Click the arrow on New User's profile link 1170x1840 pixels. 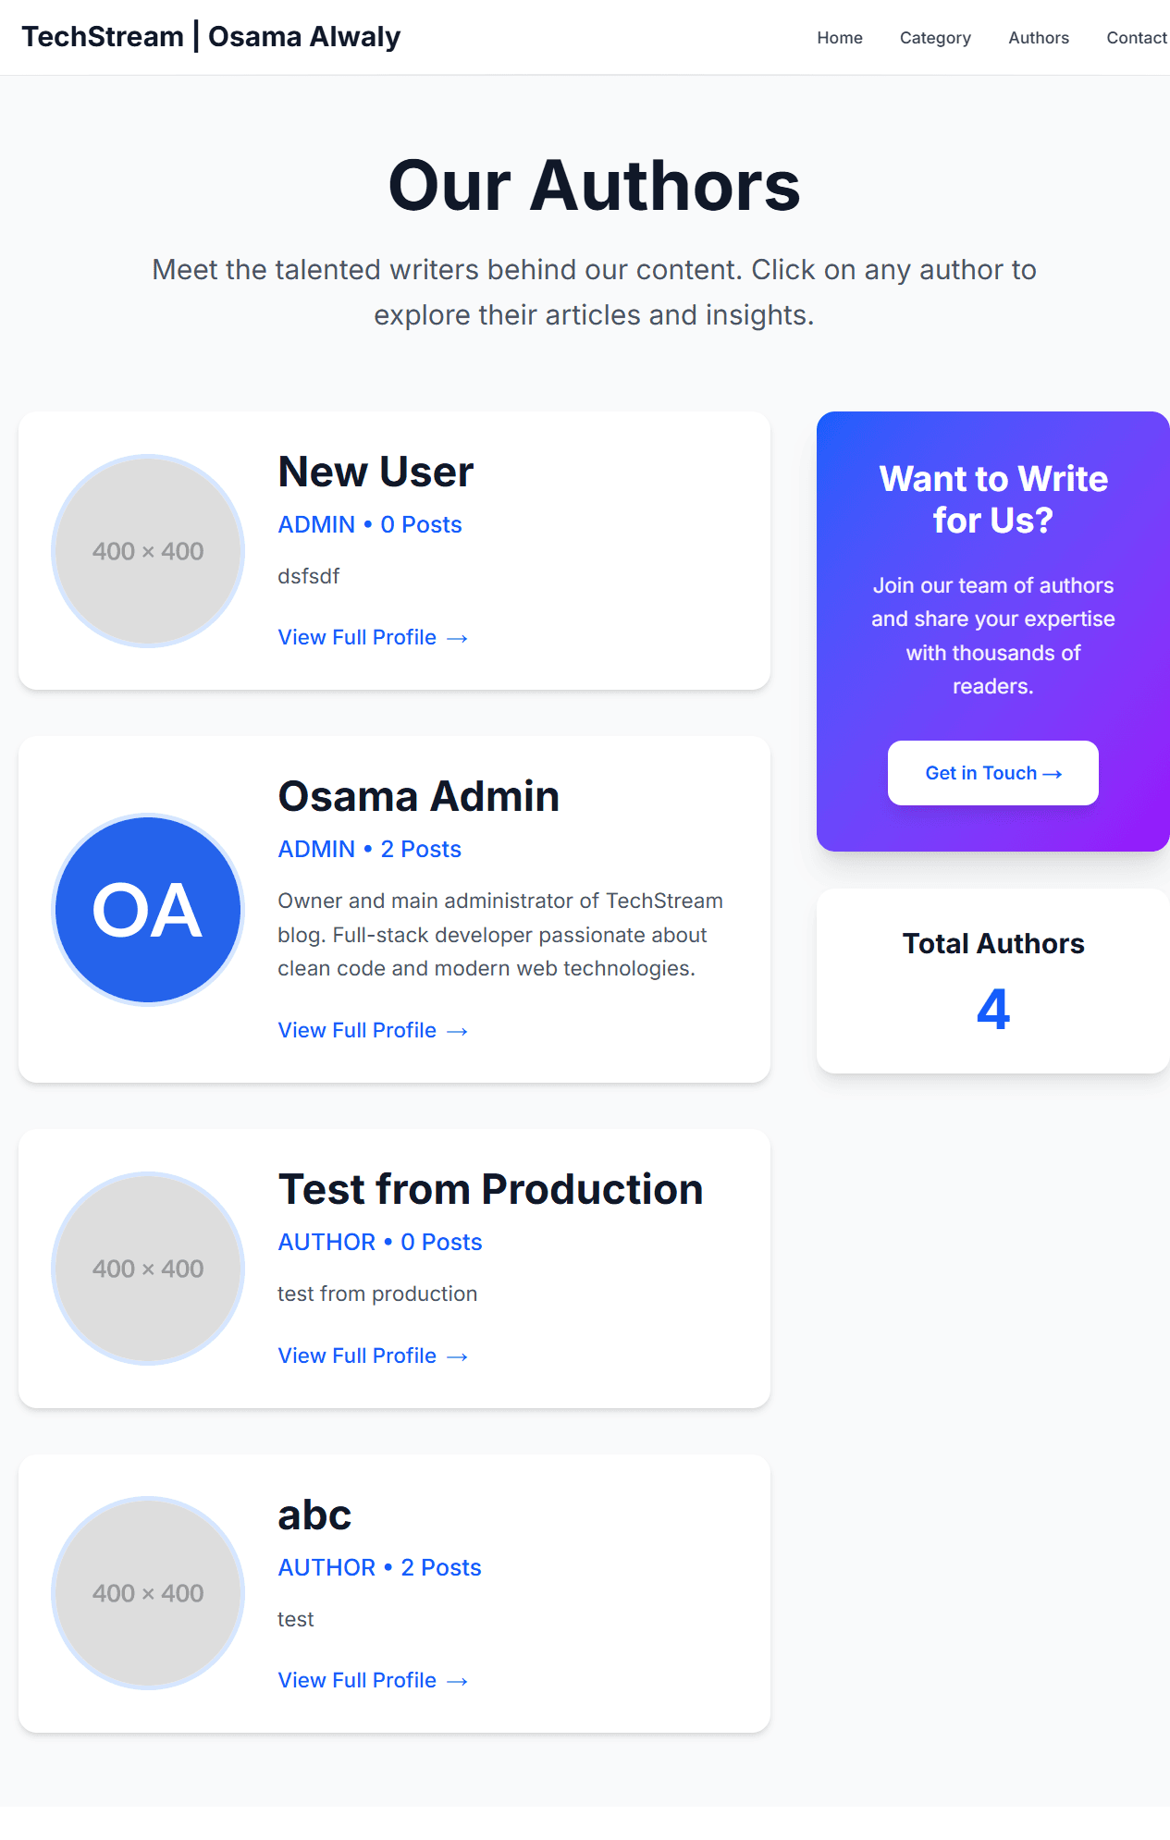click(458, 637)
